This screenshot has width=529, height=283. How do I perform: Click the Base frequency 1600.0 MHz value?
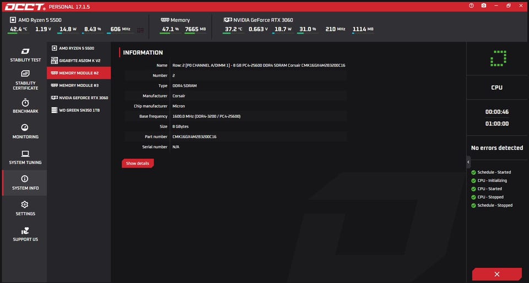(x=207, y=116)
